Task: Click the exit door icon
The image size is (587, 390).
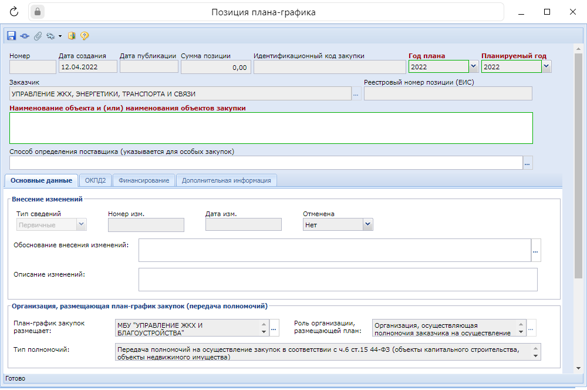Action: tap(72, 36)
